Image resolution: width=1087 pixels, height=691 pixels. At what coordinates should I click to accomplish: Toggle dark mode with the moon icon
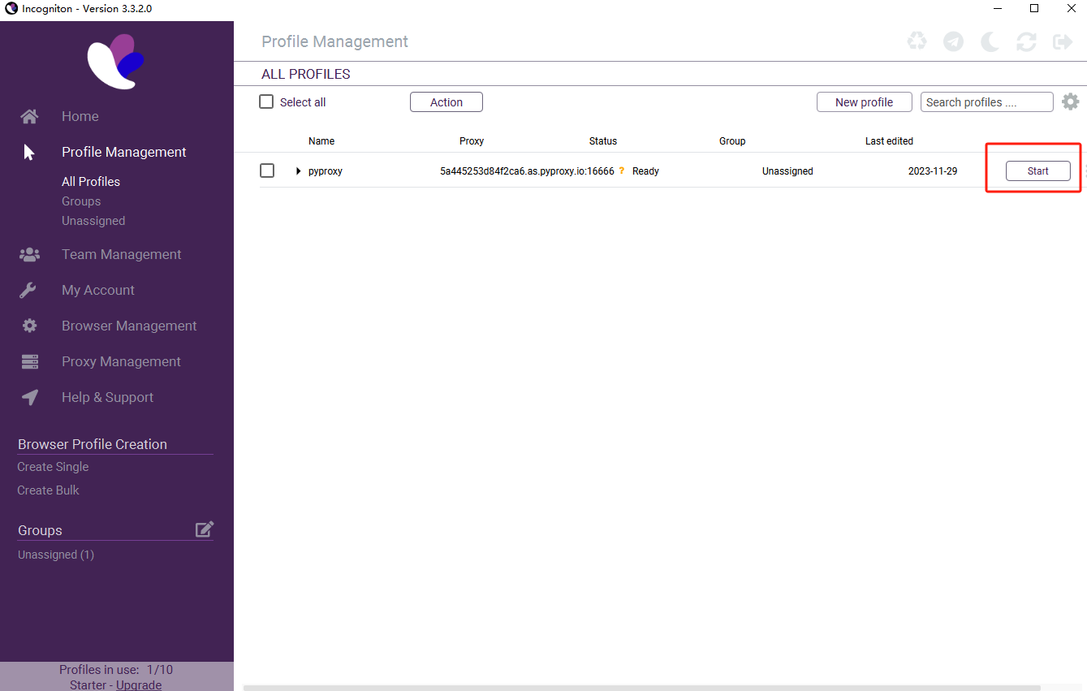pyautogui.click(x=990, y=41)
